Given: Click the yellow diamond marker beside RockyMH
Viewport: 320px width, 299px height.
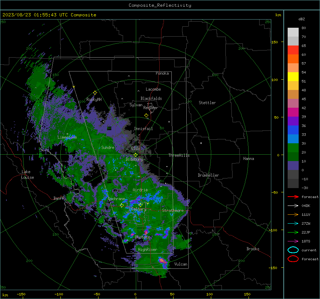Looking at the screenshot, I should coord(95,93).
